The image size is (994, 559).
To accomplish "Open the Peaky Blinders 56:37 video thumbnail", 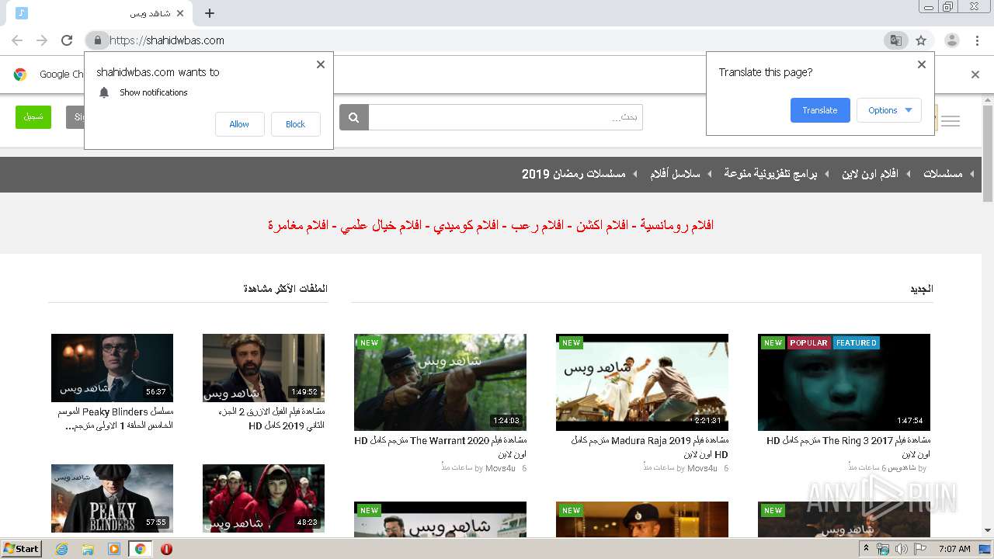I will pyautogui.click(x=112, y=368).
